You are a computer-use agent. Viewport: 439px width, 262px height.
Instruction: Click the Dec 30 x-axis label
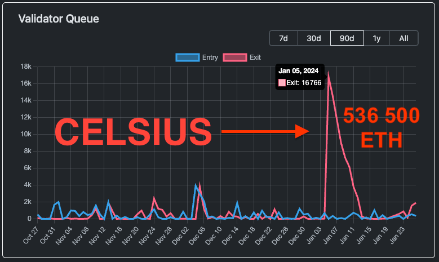point(296,236)
